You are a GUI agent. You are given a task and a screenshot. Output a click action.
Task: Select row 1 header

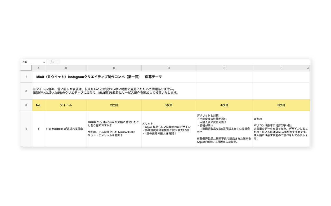(x=26, y=77)
